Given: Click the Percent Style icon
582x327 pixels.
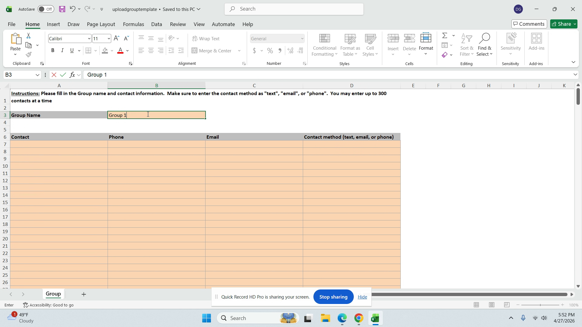Looking at the screenshot, I should click(x=270, y=51).
